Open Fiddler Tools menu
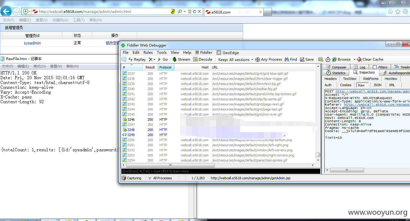Viewport: 410px width, 221px height. (x=162, y=52)
